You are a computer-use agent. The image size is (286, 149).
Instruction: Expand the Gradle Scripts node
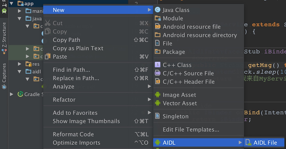[11, 94]
